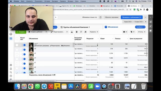Click the tag icon in the toolbar
The height and width of the screenshot is (91, 161).
(x=81, y=32)
